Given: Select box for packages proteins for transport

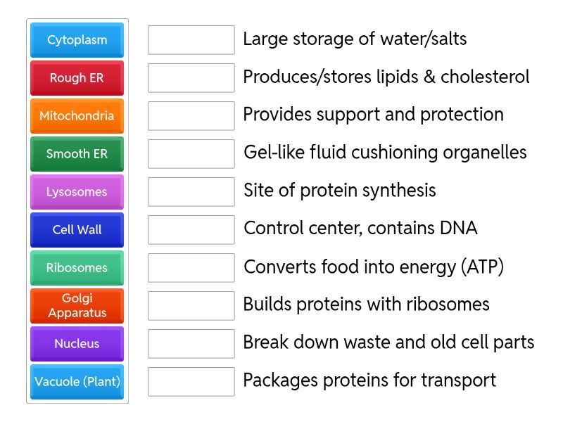Looking at the screenshot, I should 191,382.
